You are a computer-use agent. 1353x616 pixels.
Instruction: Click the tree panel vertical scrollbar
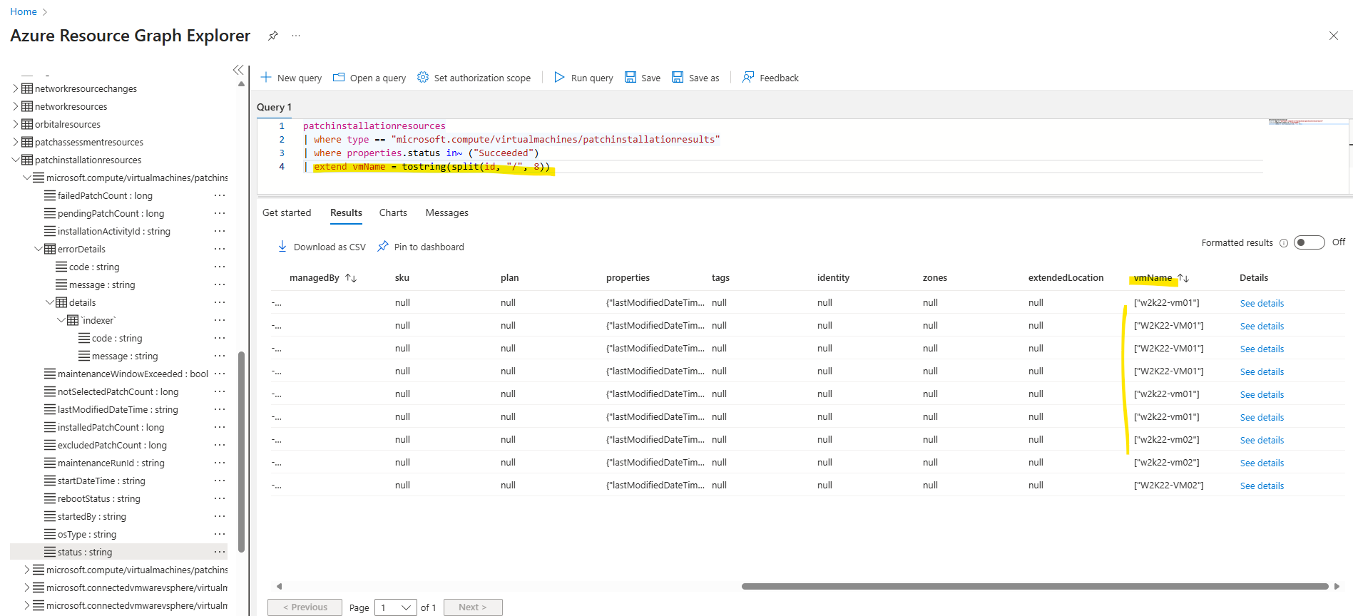click(241, 452)
